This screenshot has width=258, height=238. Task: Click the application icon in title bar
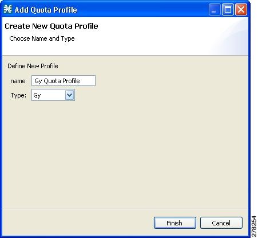(x=7, y=9)
